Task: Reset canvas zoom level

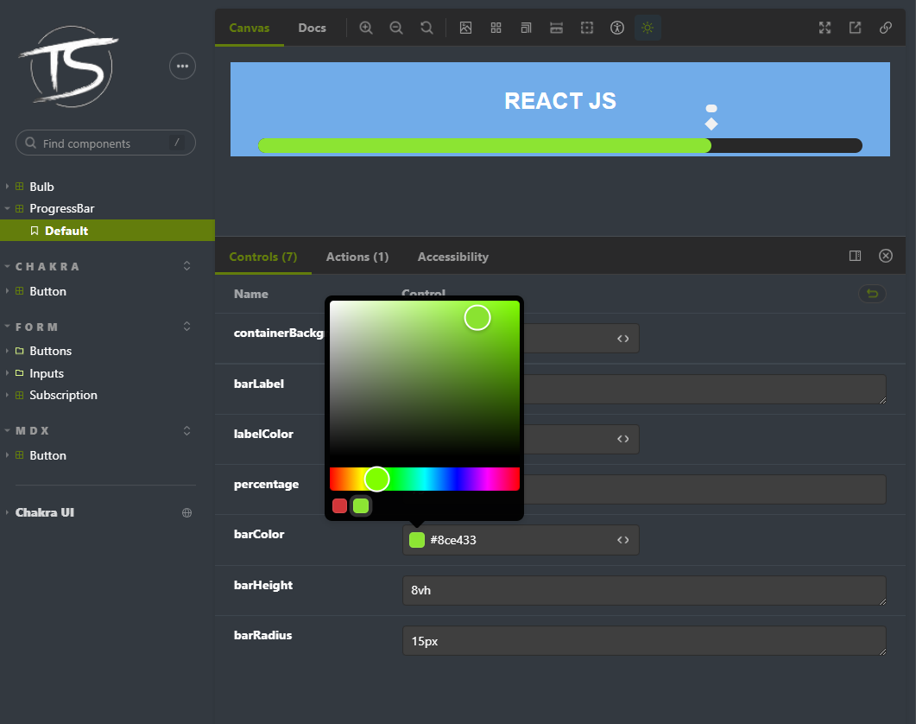Action: click(x=426, y=28)
